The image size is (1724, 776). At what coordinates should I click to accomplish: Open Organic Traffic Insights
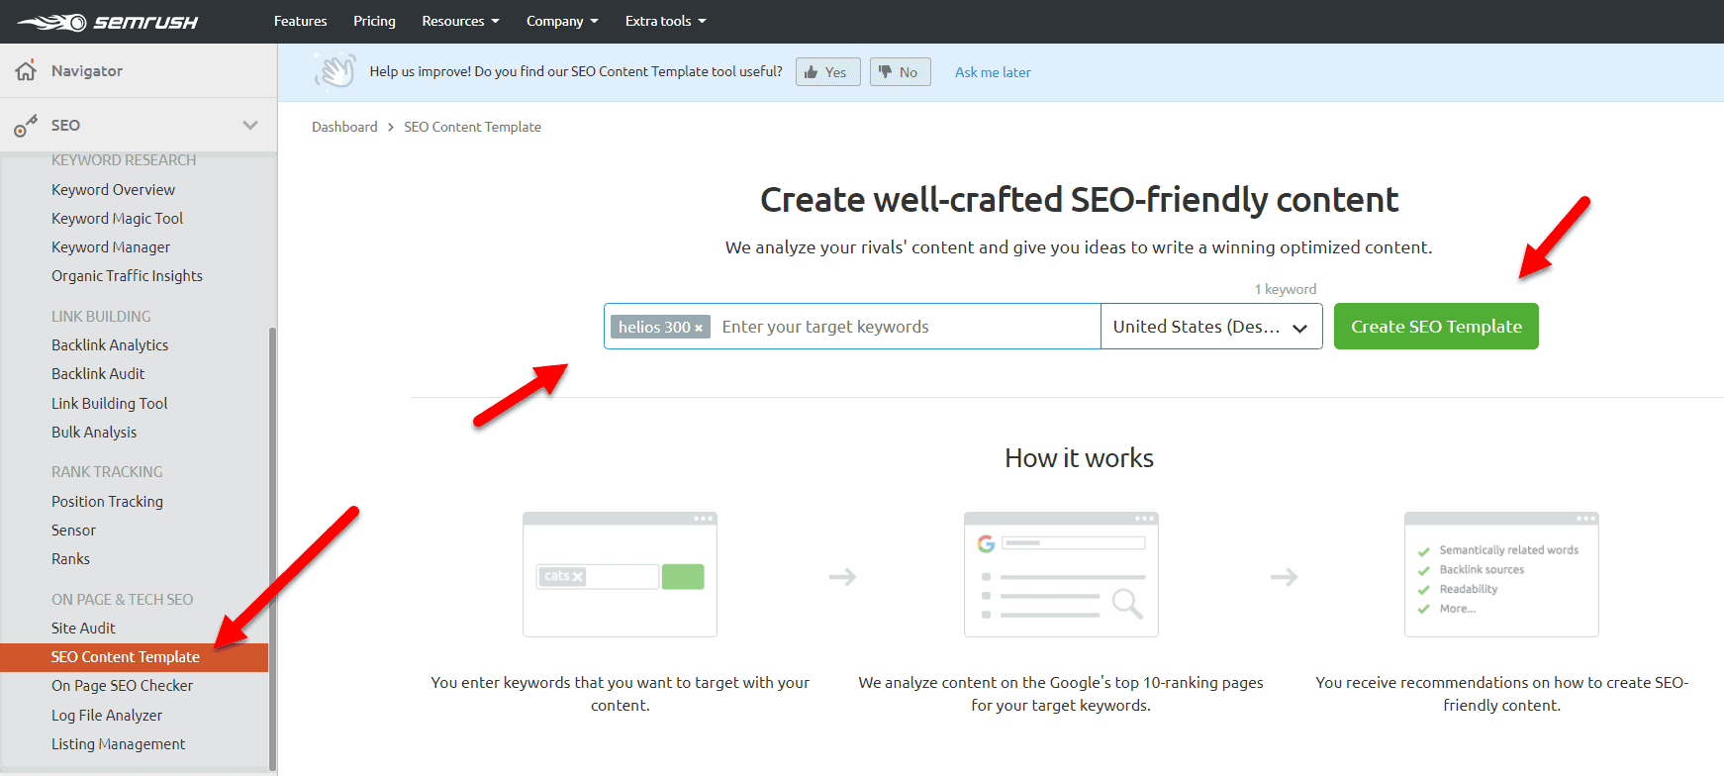tap(127, 275)
